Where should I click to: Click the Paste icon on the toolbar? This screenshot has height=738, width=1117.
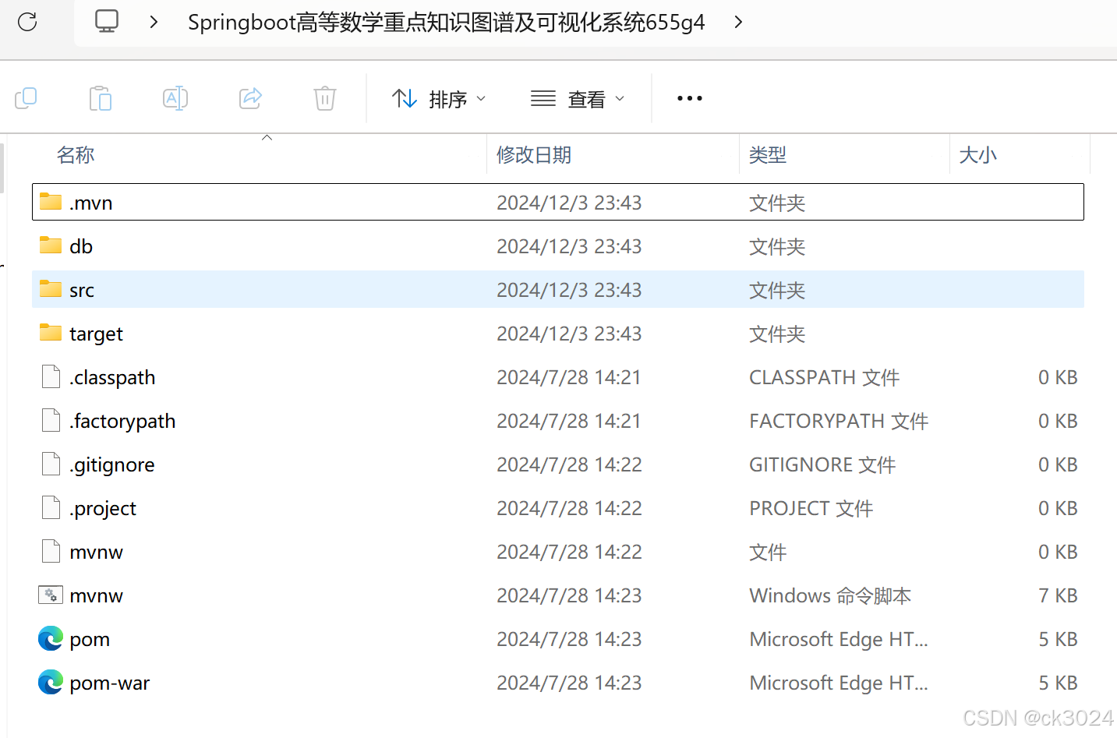tap(100, 97)
